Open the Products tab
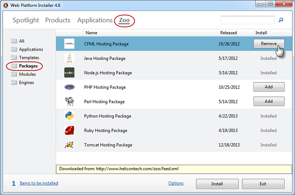The width and height of the screenshot is (295, 195). [x=58, y=20]
